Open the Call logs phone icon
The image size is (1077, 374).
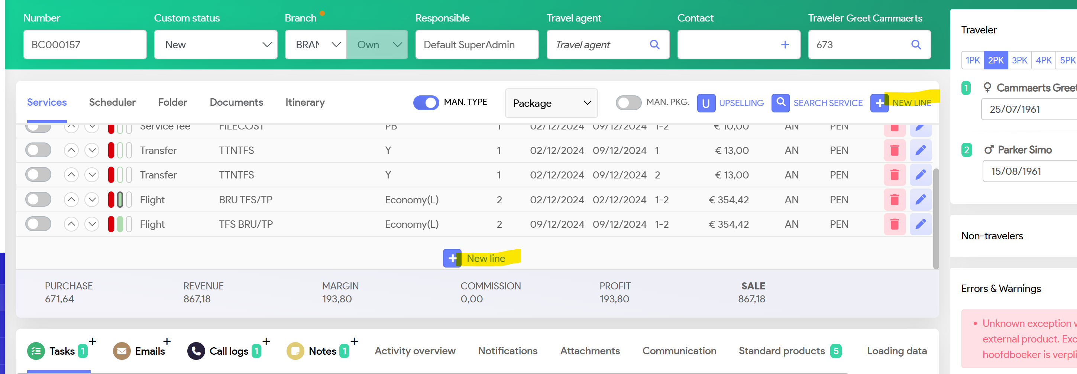[x=196, y=351]
